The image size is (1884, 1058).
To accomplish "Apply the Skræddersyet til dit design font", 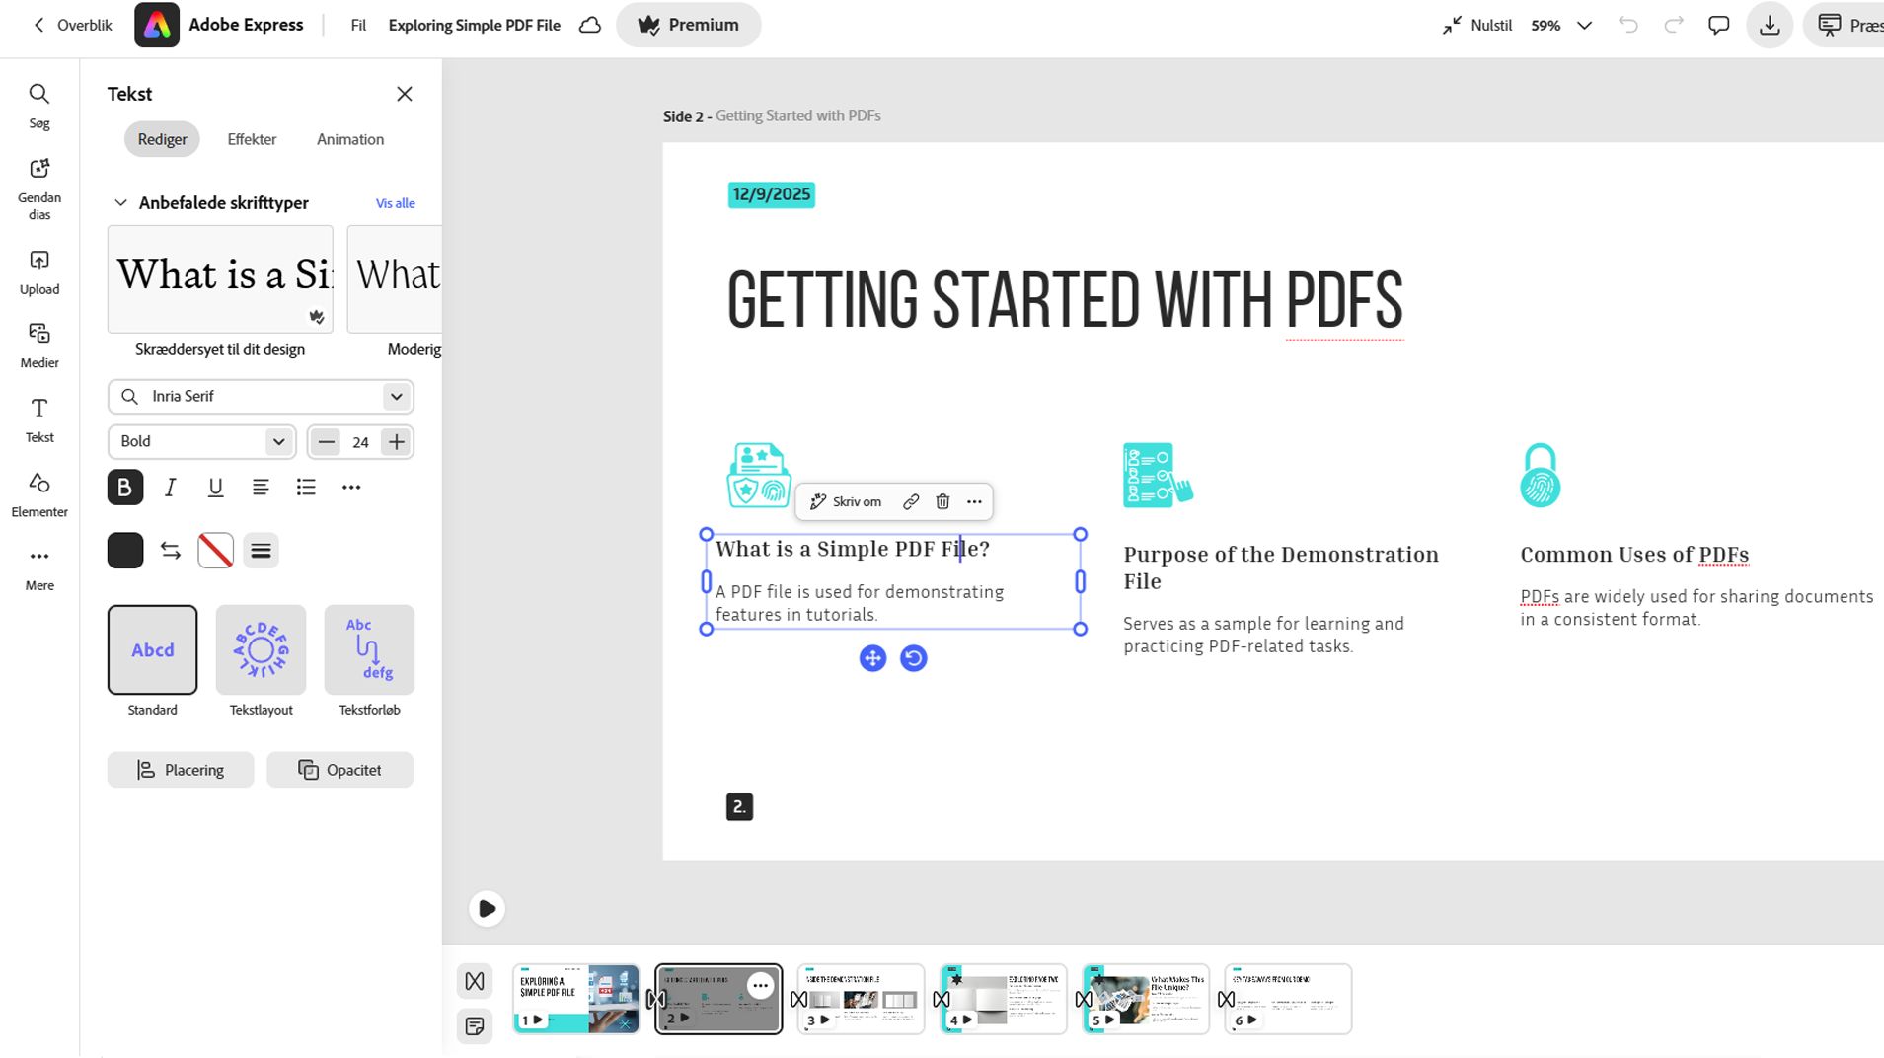I will 220,279.
